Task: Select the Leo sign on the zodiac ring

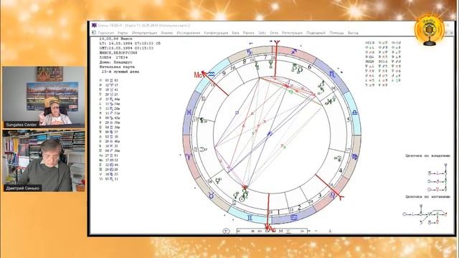Action: point(333,195)
